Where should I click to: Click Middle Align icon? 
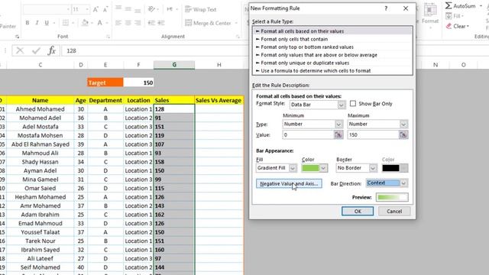(128, 8)
